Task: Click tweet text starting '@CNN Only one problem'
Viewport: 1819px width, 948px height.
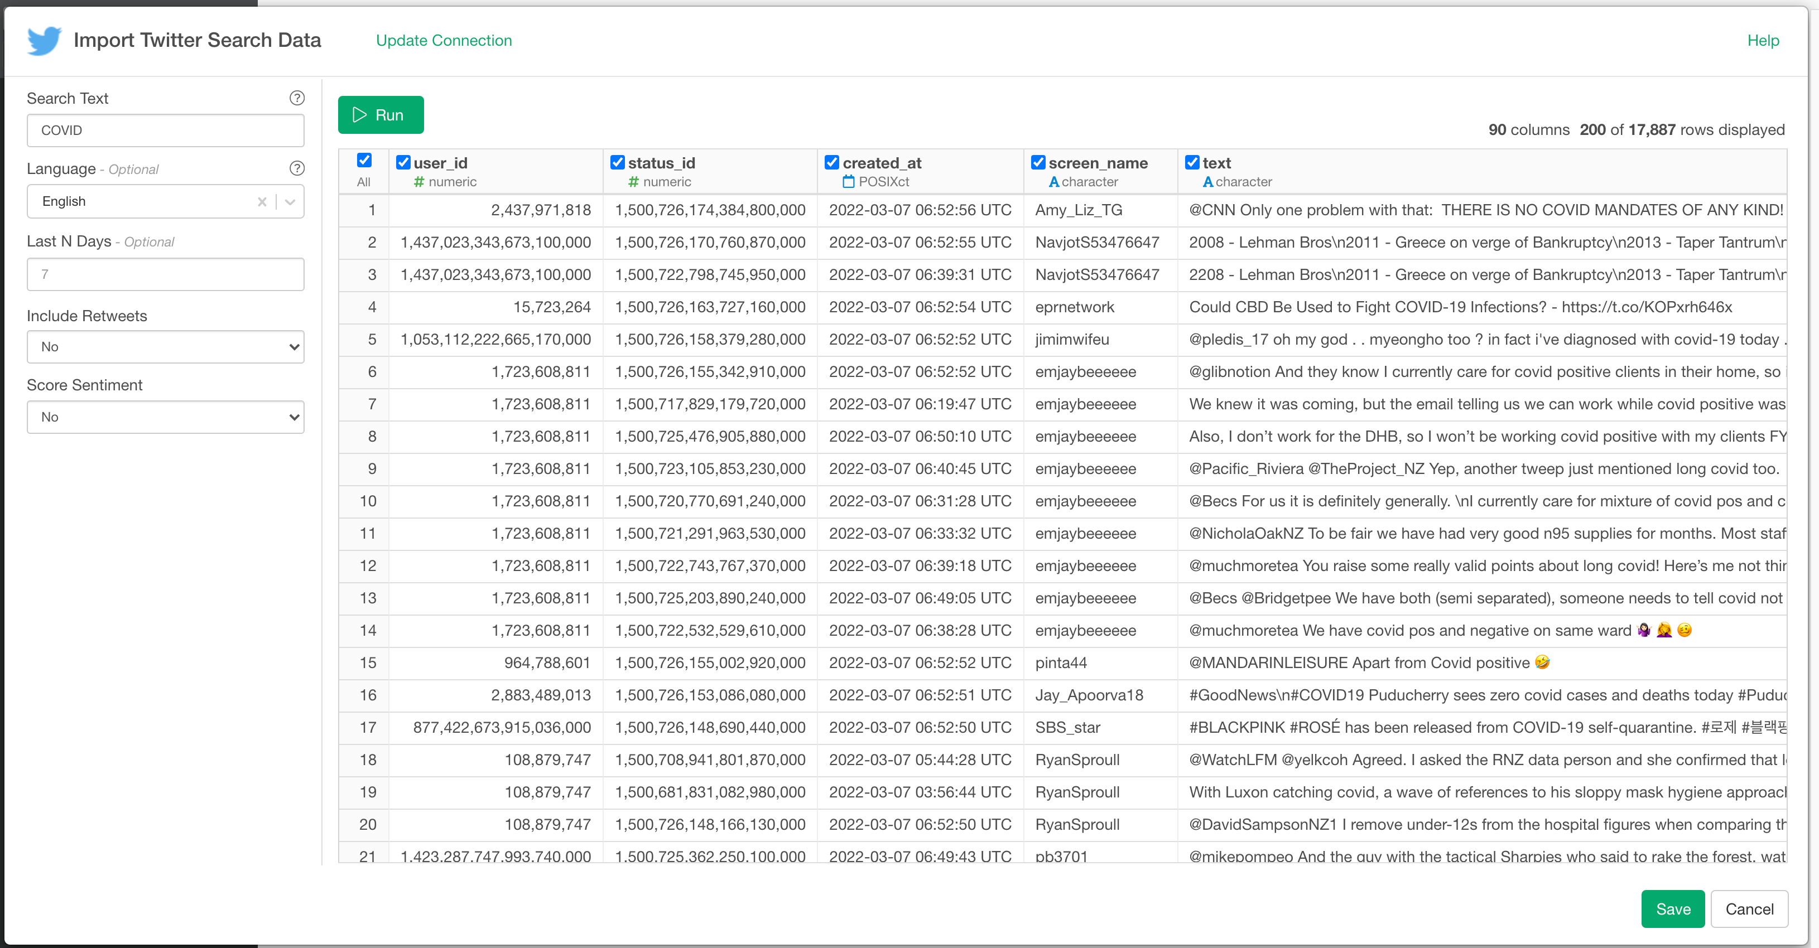Action: click(1486, 210)
